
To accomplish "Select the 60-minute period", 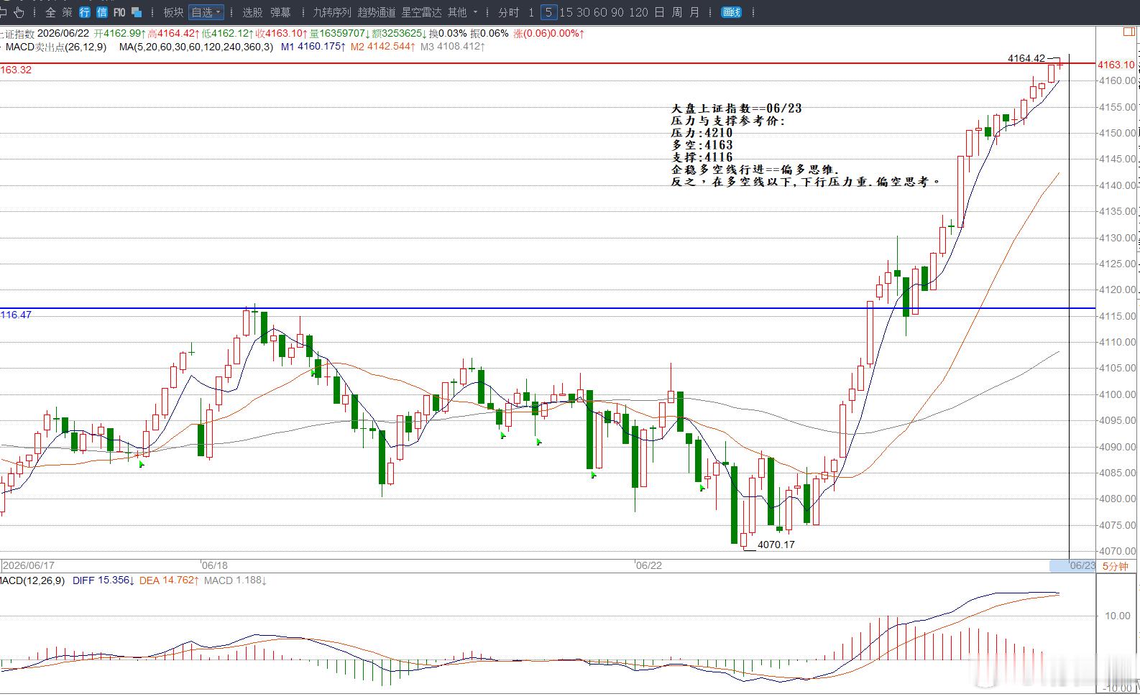I will point(600,12).
